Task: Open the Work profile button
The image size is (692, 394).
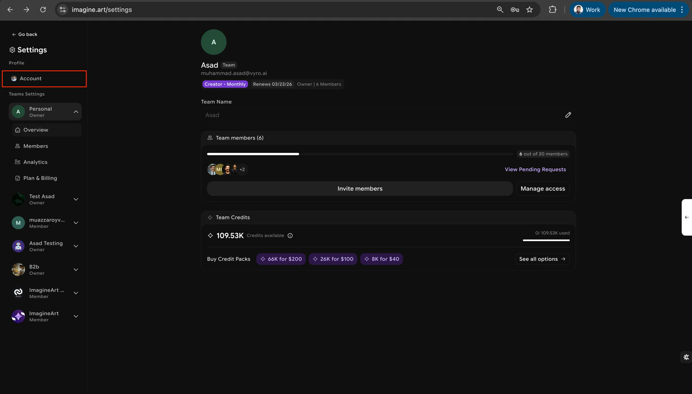Action: (587, 9)
